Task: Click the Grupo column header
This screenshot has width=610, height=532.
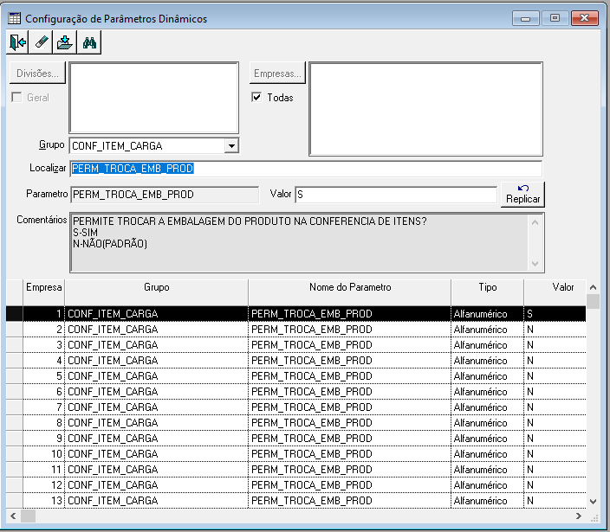Action: click(x=156, y=292)
